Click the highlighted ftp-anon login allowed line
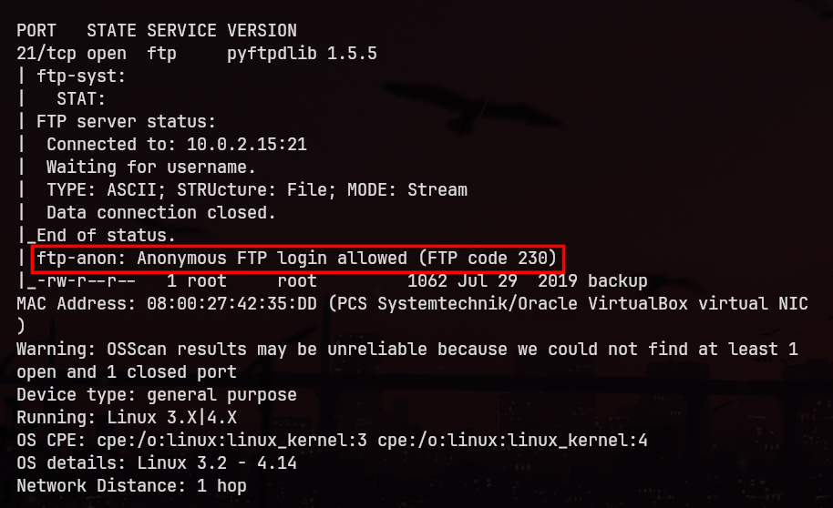The image size is (833, 508). click(296, 259)
